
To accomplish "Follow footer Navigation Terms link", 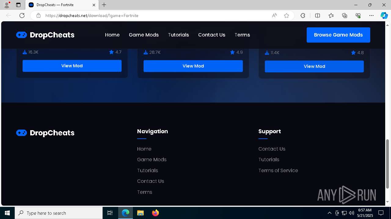I will 144,192.
